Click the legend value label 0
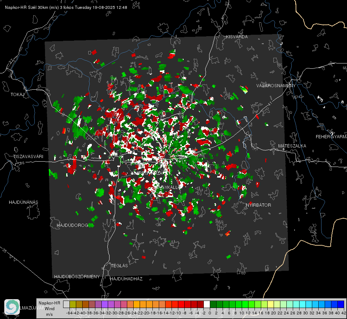Viewport: 347px width, 319px height. click(210, 313)
